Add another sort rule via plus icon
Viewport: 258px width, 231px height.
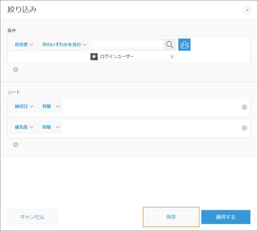point(16,145)
